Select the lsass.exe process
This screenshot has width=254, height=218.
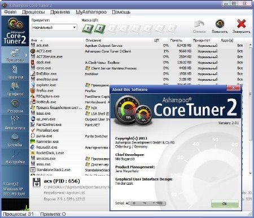tap(43, 114)
